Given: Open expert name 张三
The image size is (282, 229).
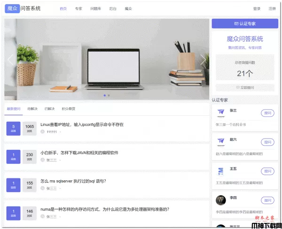Looking at the screenshot, I should pyautogui.click(x=233, y=111).
